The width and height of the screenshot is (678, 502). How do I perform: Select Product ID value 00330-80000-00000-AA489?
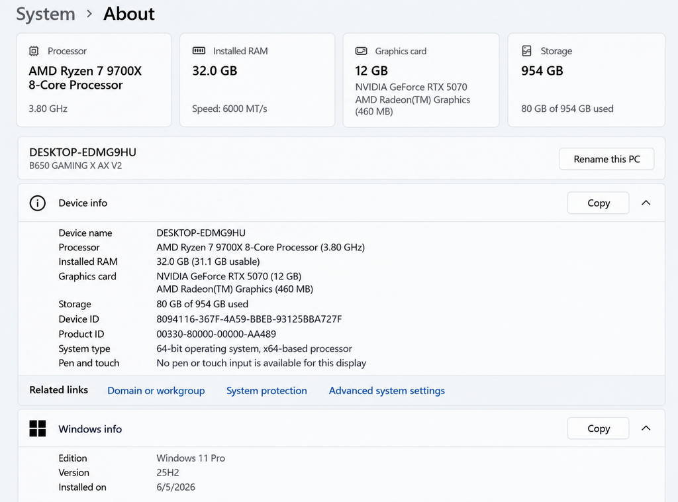[x=217, y=334]
